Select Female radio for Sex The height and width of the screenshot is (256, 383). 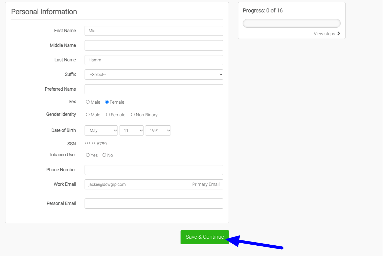[x=107, y=102]
